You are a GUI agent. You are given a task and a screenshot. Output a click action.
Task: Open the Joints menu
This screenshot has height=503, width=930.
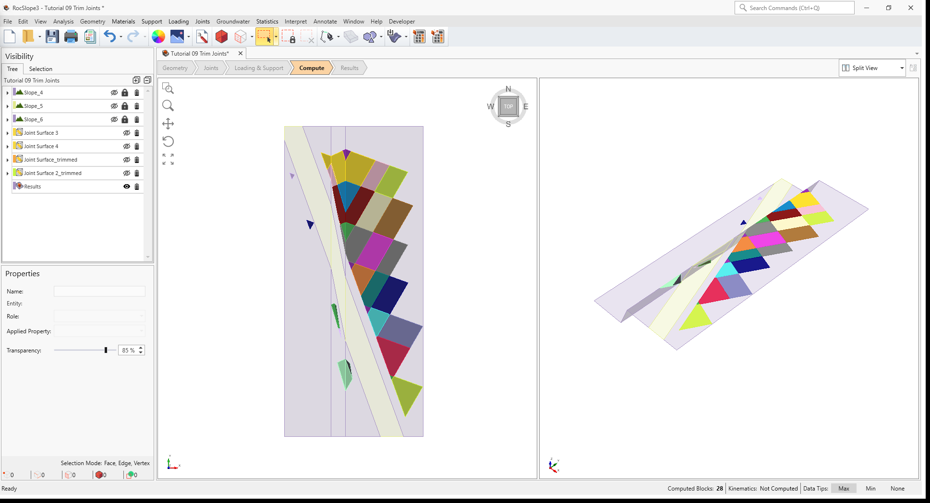[x=203, y=22]
